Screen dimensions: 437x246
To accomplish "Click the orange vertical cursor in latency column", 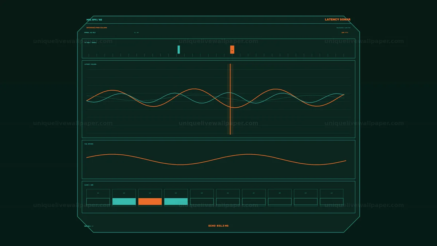I will tap(230, 99).
